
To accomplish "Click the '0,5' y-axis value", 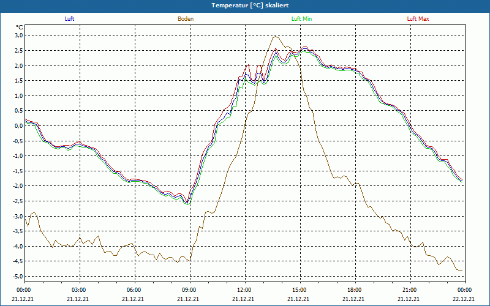I will click(19, 111).
